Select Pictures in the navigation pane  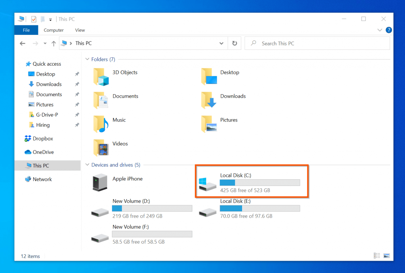pyautogui.click(x=45, y=104)
